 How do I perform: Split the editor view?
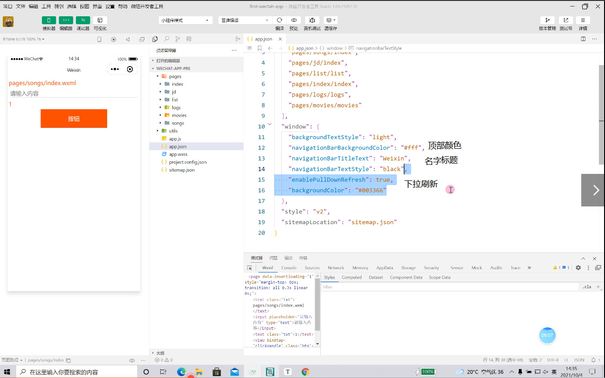583,39
